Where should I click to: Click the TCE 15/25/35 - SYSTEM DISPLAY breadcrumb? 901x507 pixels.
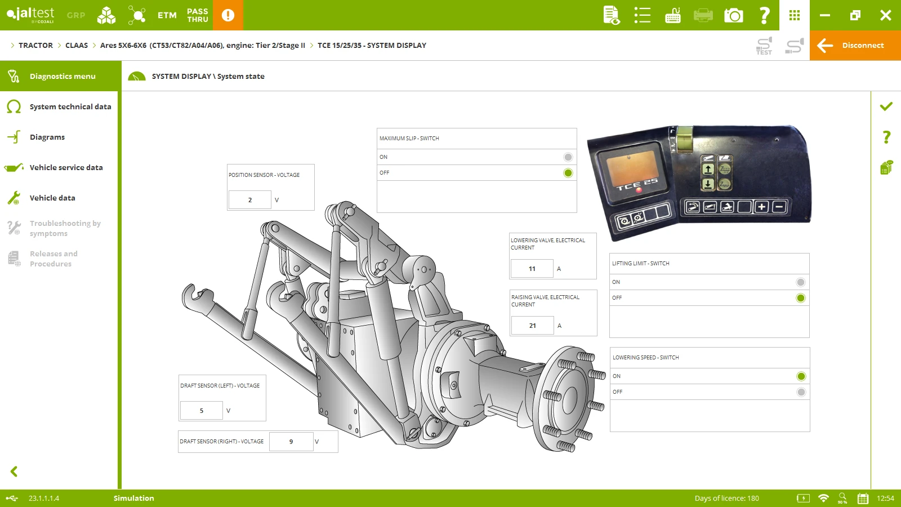(372, 46)
